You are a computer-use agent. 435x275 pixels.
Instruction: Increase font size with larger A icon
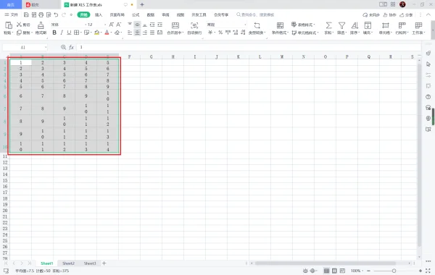[x=111, y=25]
